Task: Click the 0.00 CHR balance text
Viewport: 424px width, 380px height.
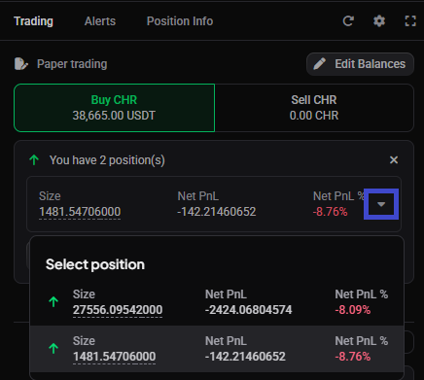Action: point(314,116)
